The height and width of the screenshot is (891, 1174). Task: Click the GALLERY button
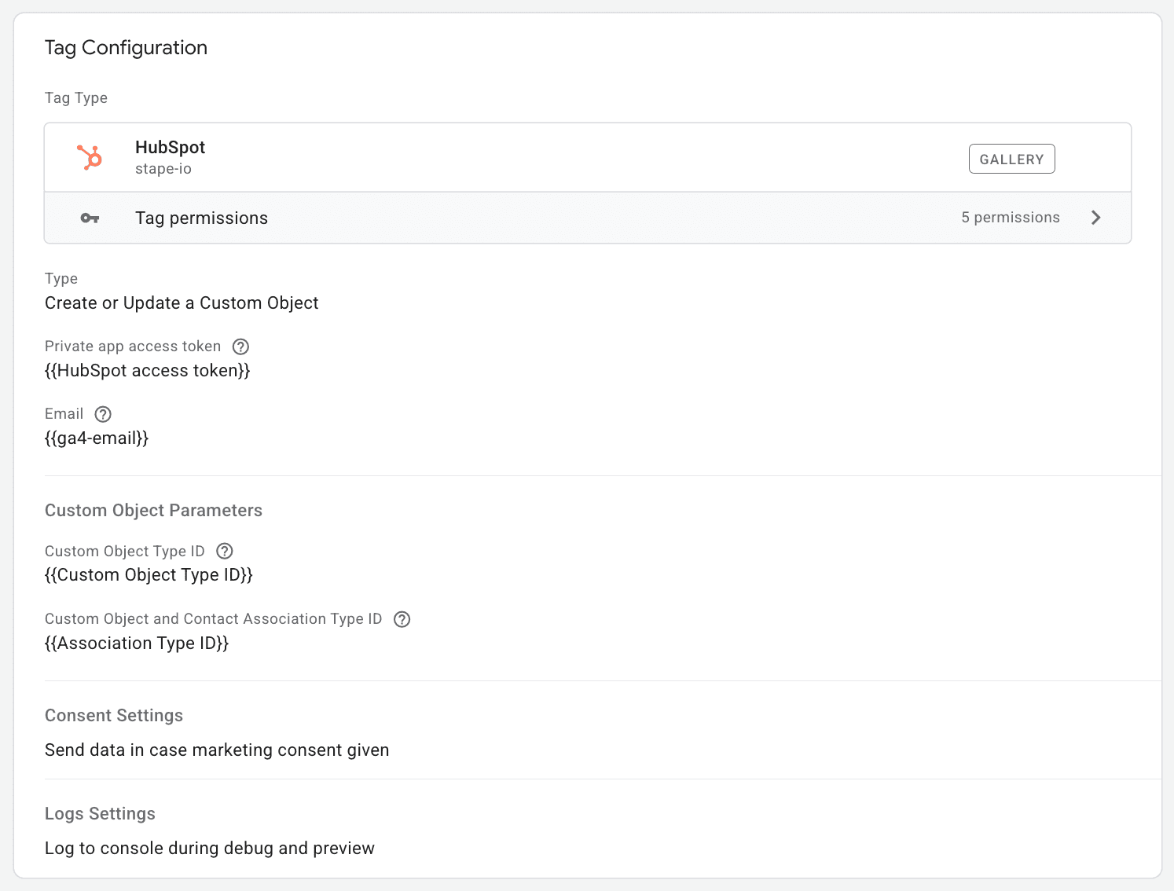(1011, 158)
